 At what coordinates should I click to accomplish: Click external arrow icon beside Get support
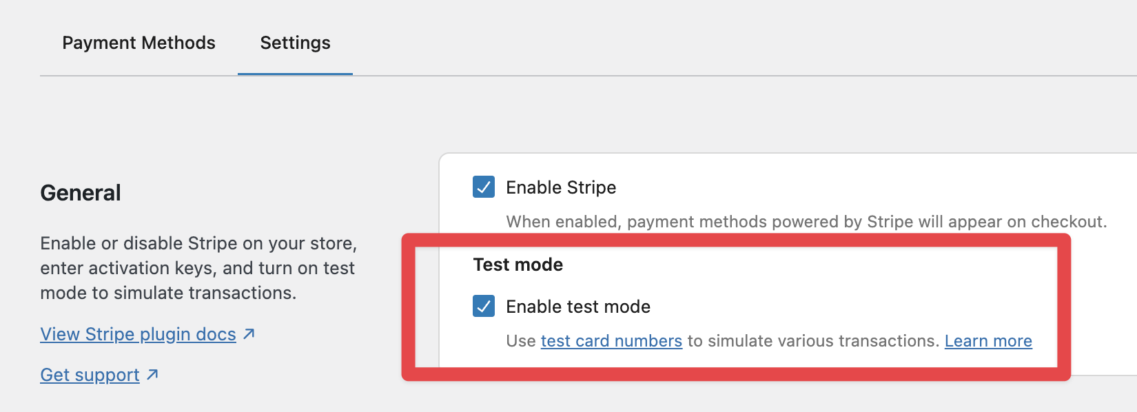tap(153, 375)
